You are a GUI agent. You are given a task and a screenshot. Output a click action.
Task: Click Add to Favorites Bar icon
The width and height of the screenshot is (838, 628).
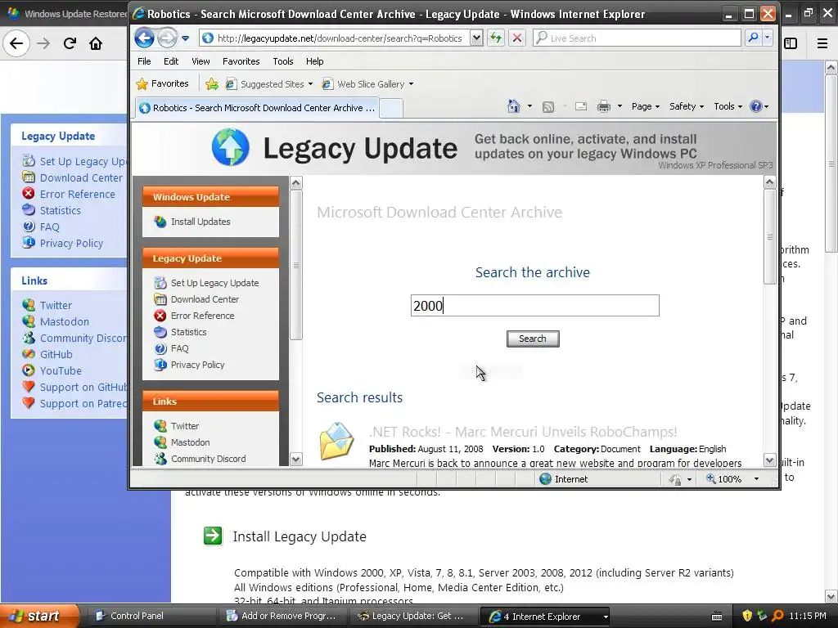pos(212,84)
